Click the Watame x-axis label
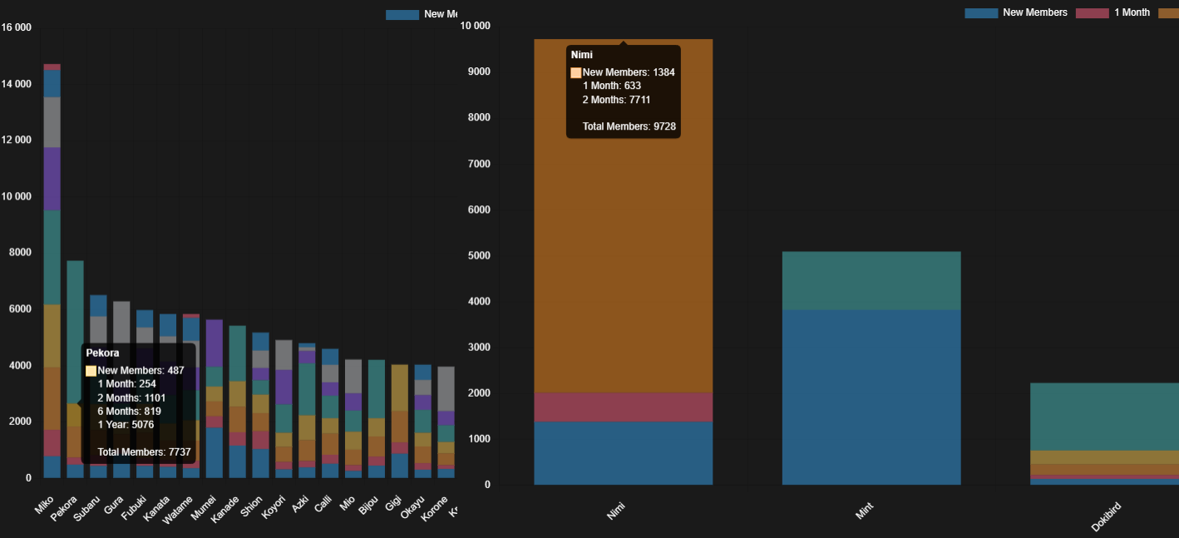1179x538 pixels. pyautogui.click(x=179, y=509)
